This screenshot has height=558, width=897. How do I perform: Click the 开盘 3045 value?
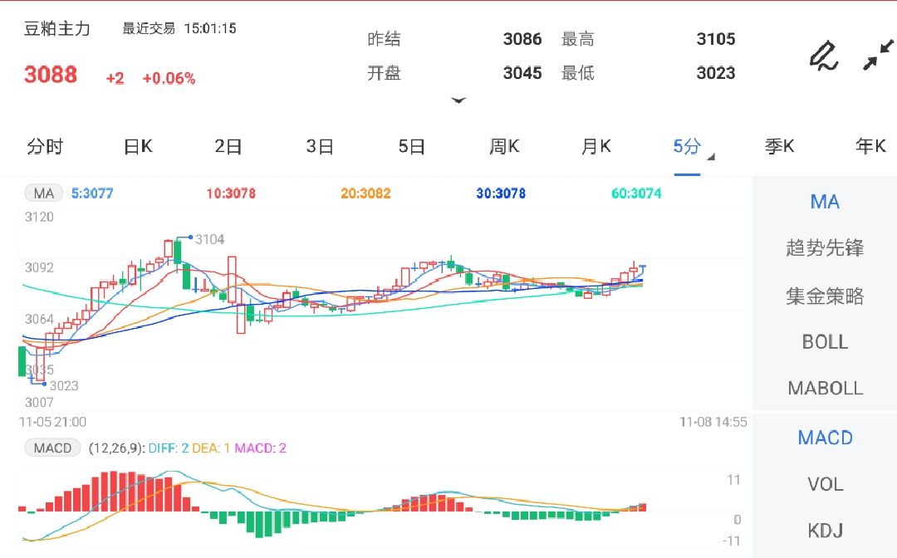pyautogui.click(x=522, y=73)
